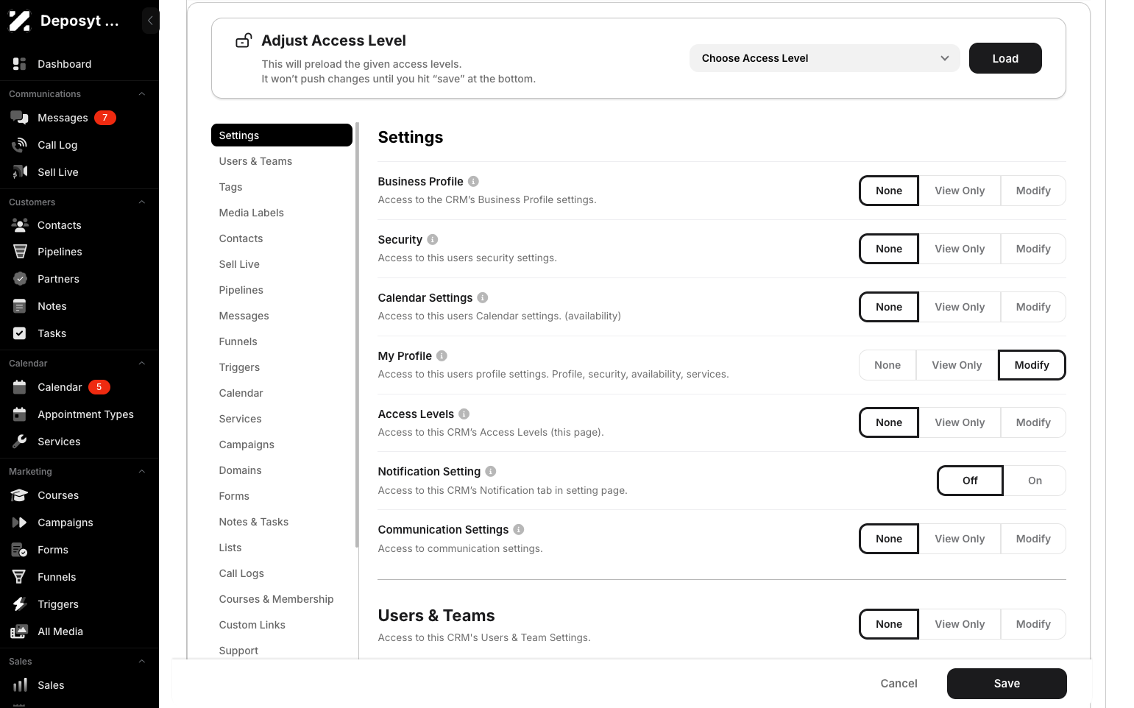Click info icon beside Business Profile
The height and width of the screenshot is (708, 1134).
tap(474, 182)
